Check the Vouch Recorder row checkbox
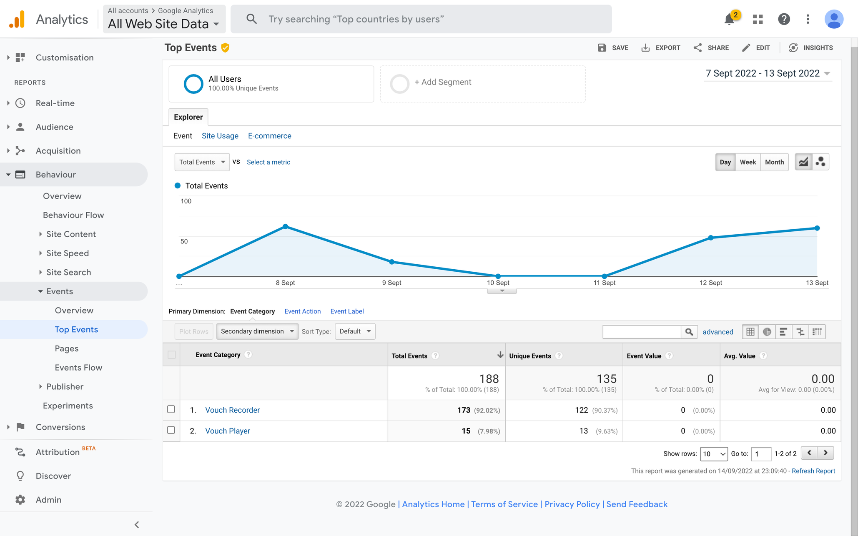 coord(171,409)
